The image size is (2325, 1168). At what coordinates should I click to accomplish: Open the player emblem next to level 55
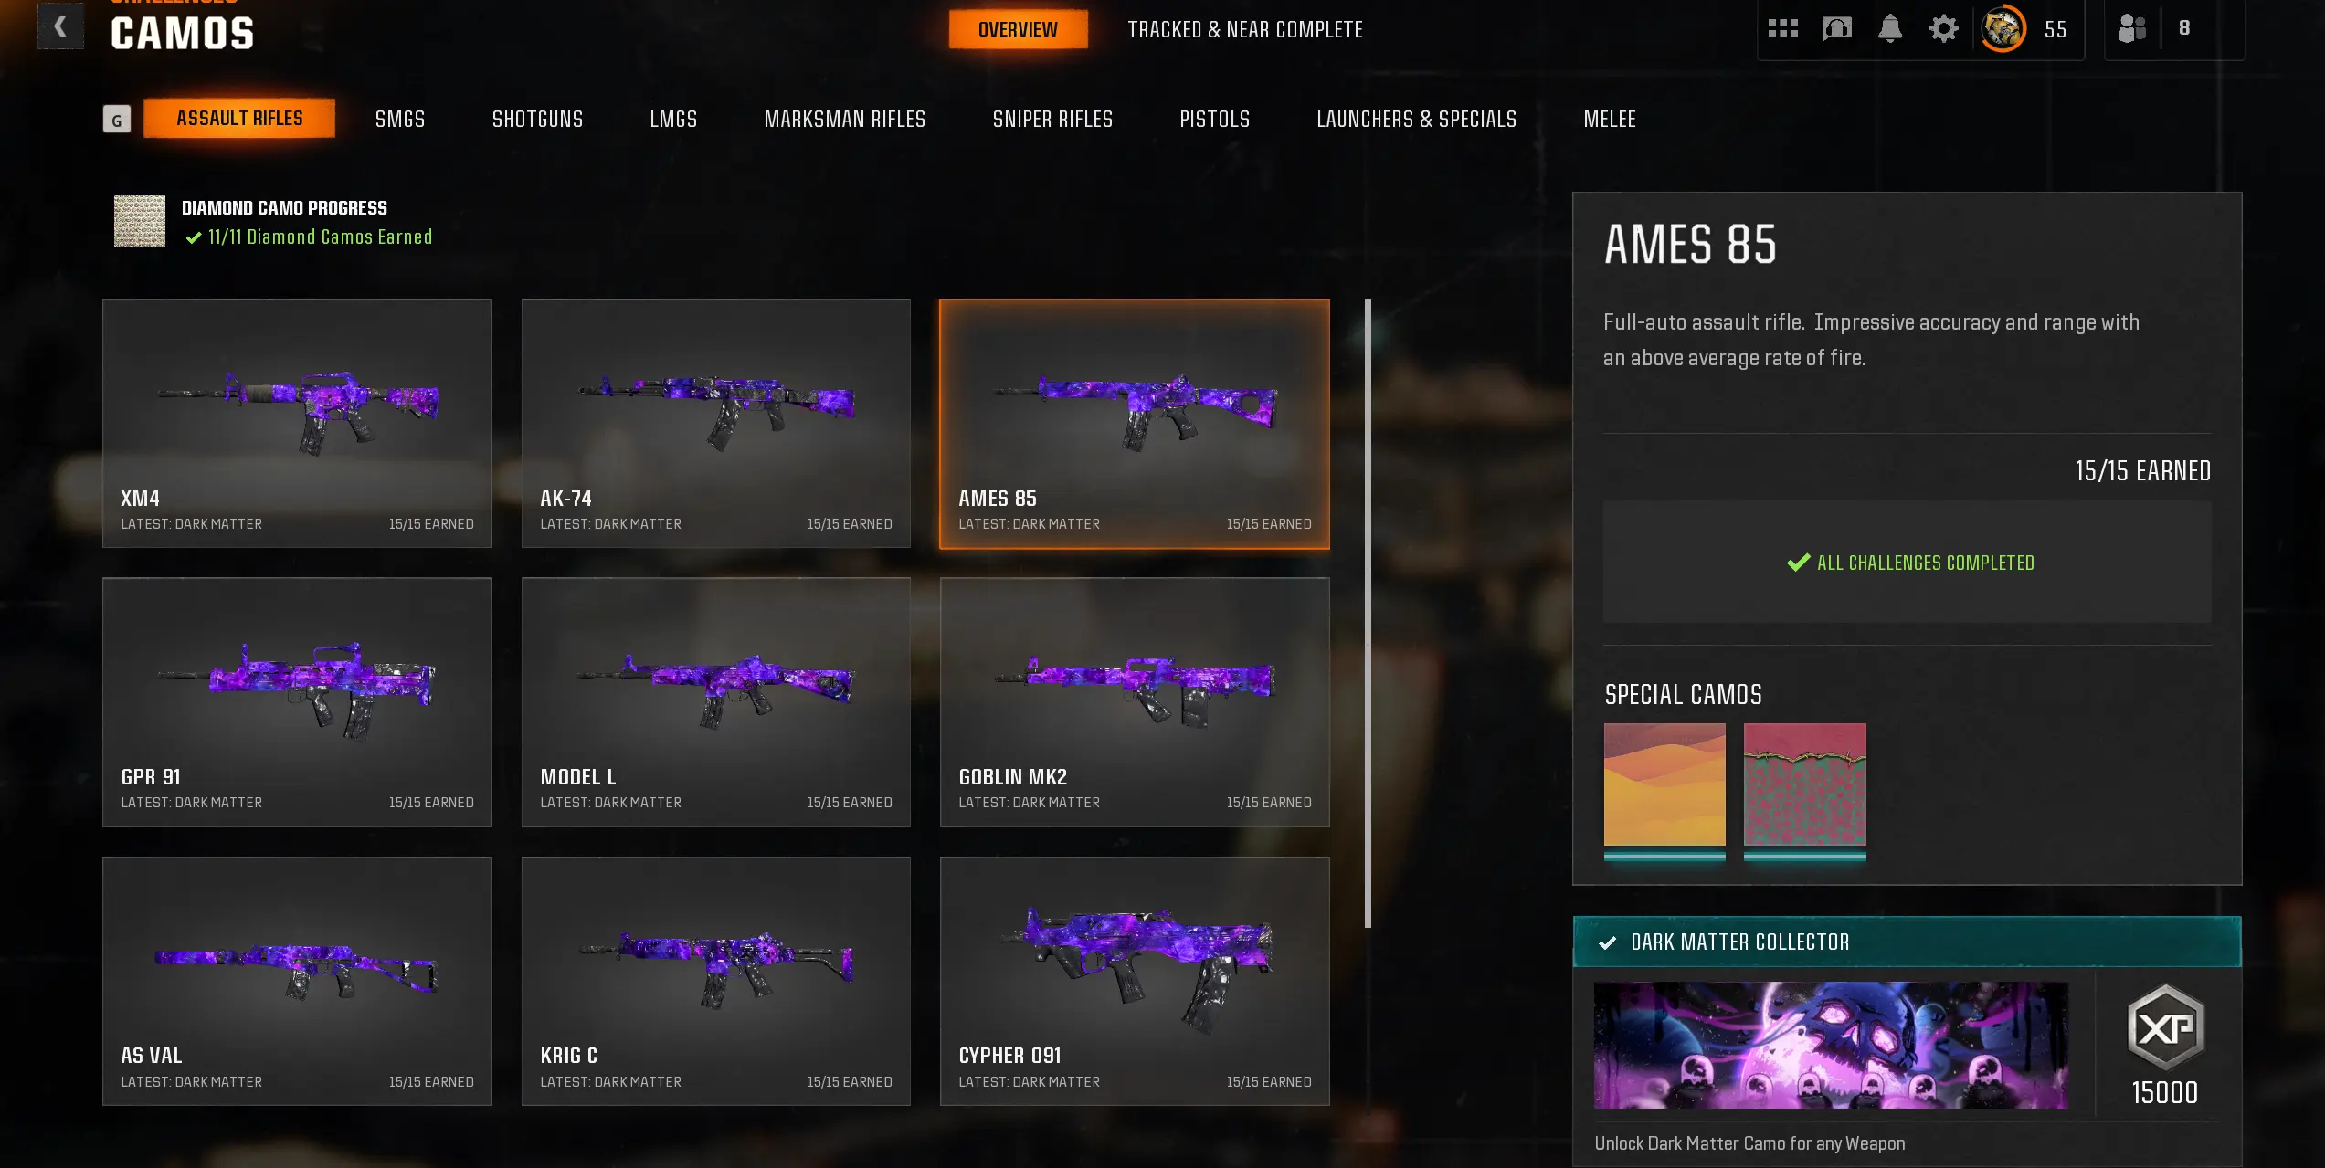[x=2003, y=29]
